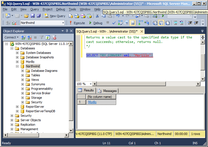Save the query with the Save icon
The image size is (208, 147).
[33, 16]
